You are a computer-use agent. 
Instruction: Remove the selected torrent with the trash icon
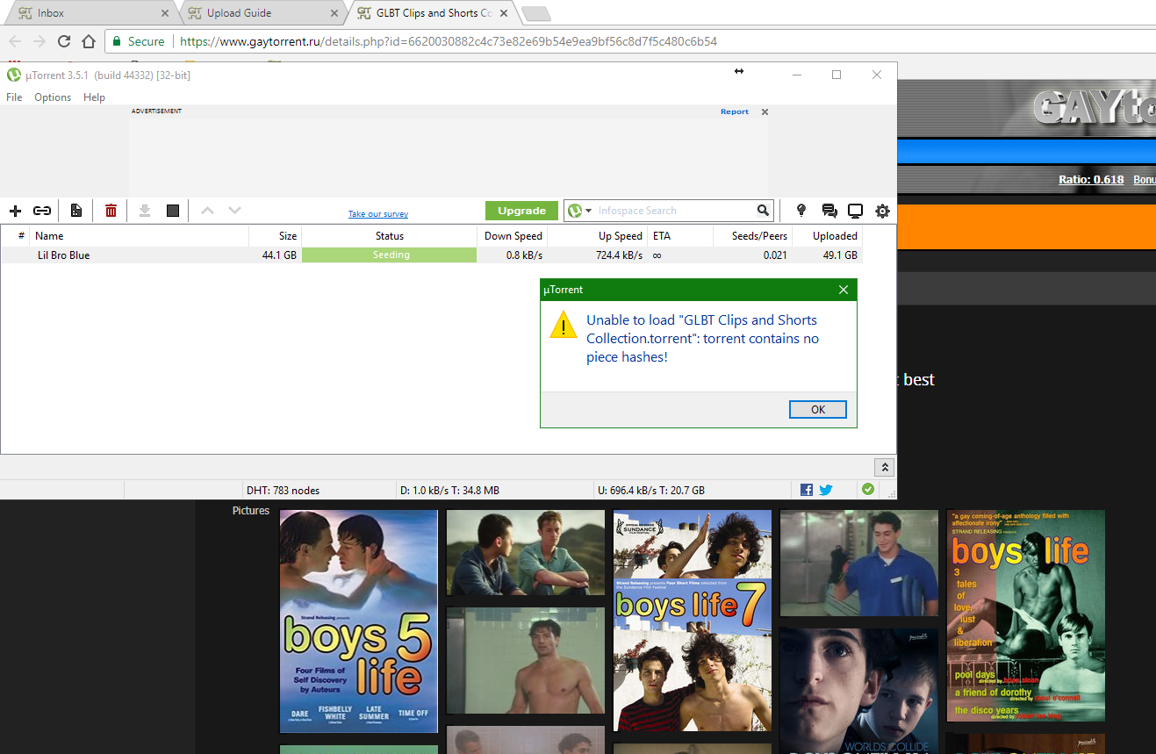click(111, 211)
